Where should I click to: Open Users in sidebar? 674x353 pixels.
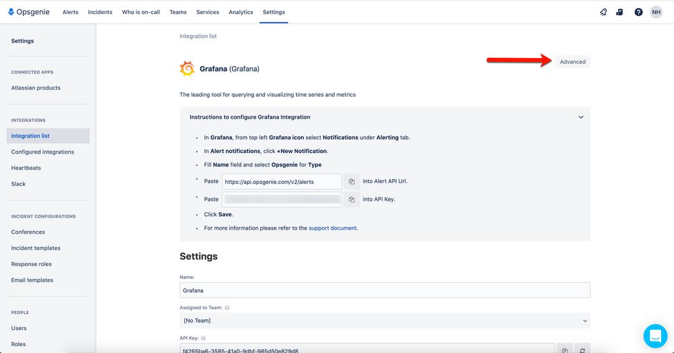[x=19, y=328]
